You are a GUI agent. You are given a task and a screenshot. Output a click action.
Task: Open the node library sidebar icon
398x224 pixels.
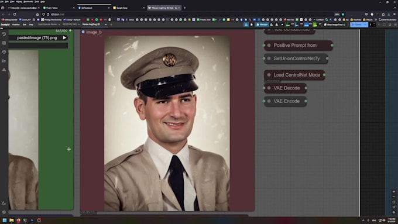pos(4,43)
